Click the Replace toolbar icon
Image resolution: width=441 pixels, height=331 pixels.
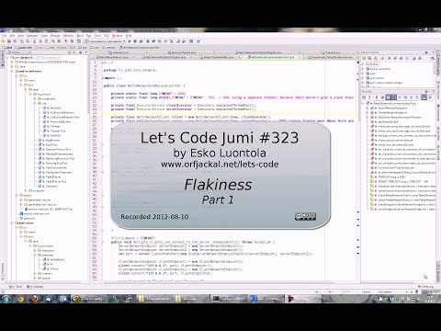point(59,41)
